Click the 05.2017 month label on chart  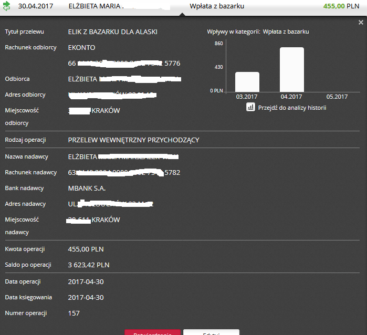click(x=337, y=97)
